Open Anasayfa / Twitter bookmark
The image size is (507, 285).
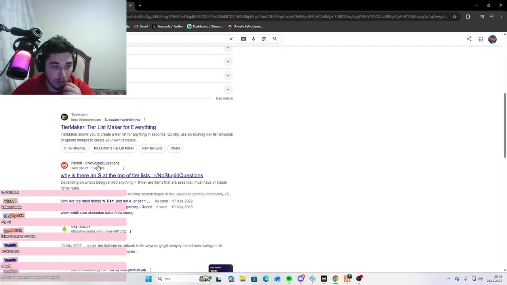[x=168, y=27]
